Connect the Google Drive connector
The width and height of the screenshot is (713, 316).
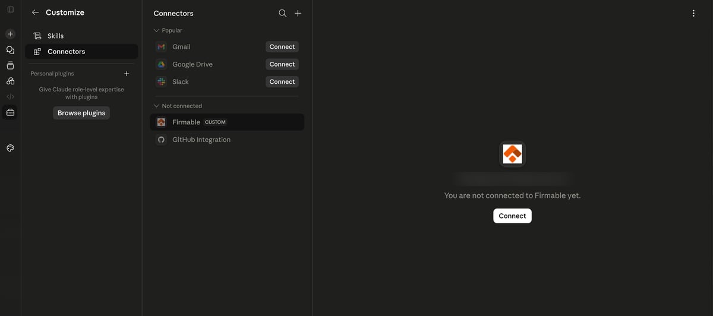pos(282,64)
